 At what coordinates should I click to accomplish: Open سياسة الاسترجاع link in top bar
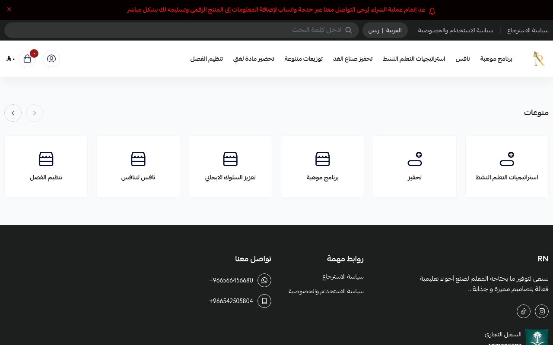pyautogui.click(x=528, y=30)
